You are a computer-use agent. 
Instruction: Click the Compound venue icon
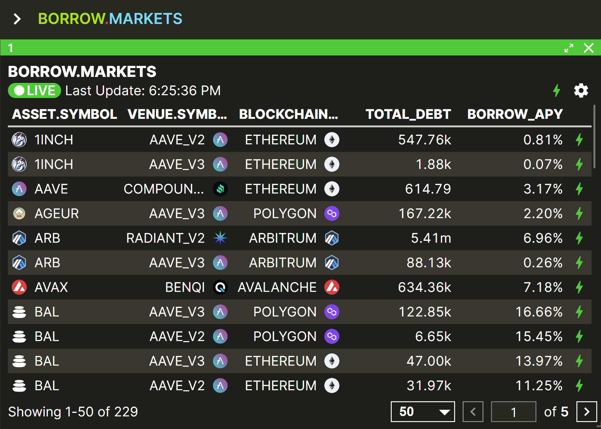(220, 189)
